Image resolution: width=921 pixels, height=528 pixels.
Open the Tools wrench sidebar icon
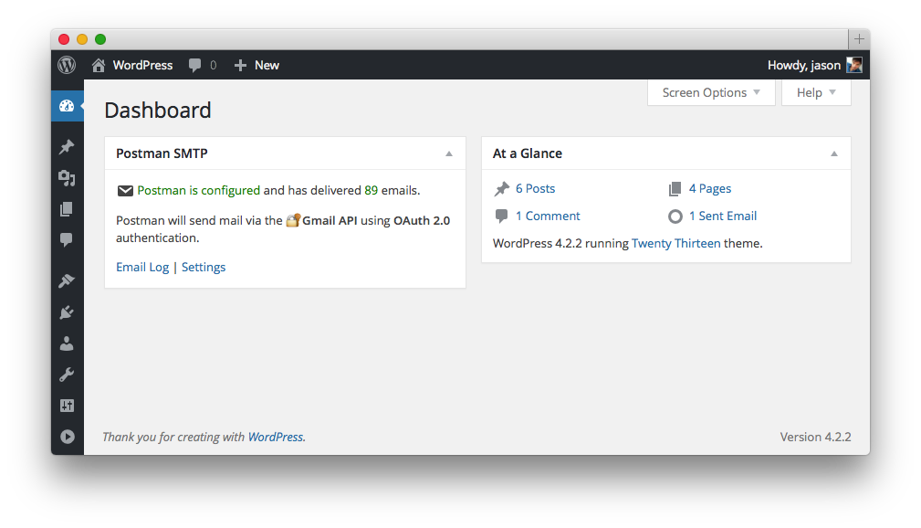[x=67, y=375]
